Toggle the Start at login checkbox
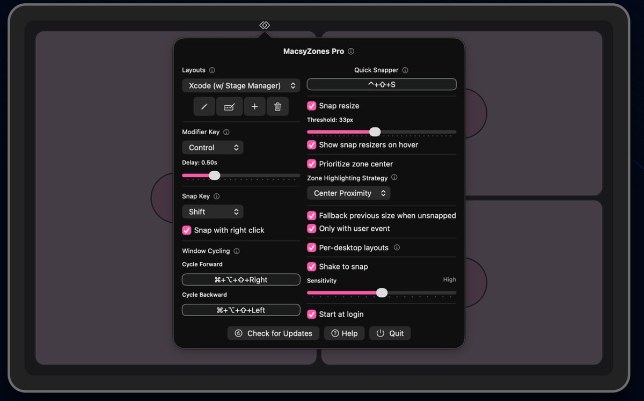644x401 pixels. click(311, 314)
